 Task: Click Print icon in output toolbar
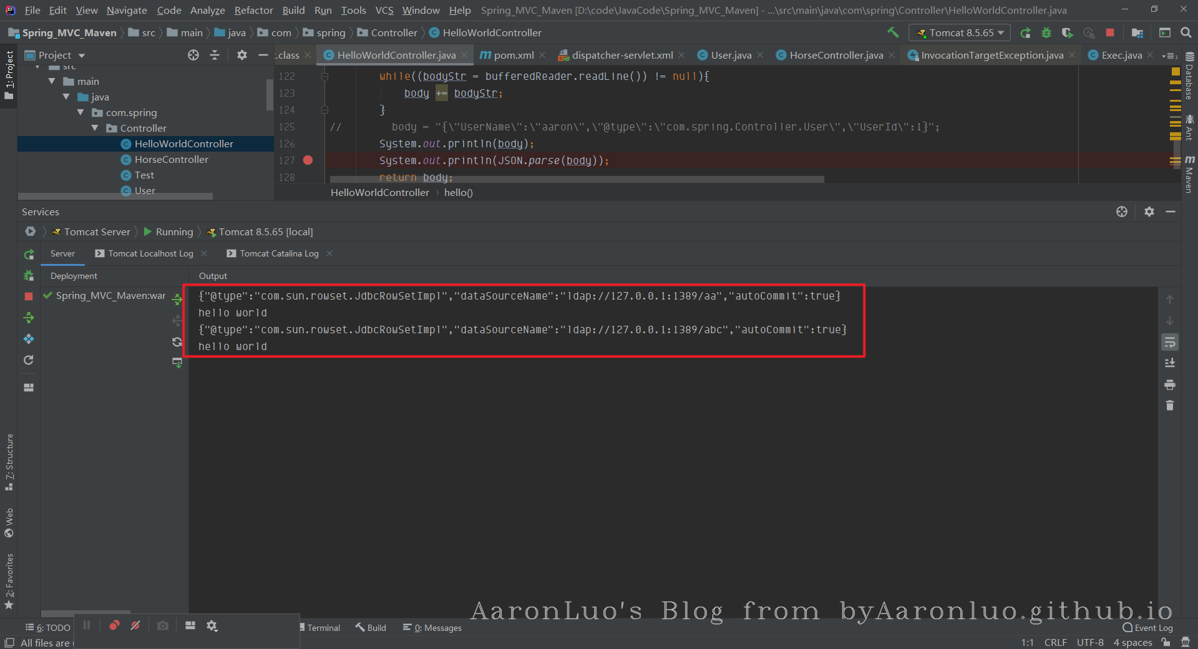(x=1170, y=384)
